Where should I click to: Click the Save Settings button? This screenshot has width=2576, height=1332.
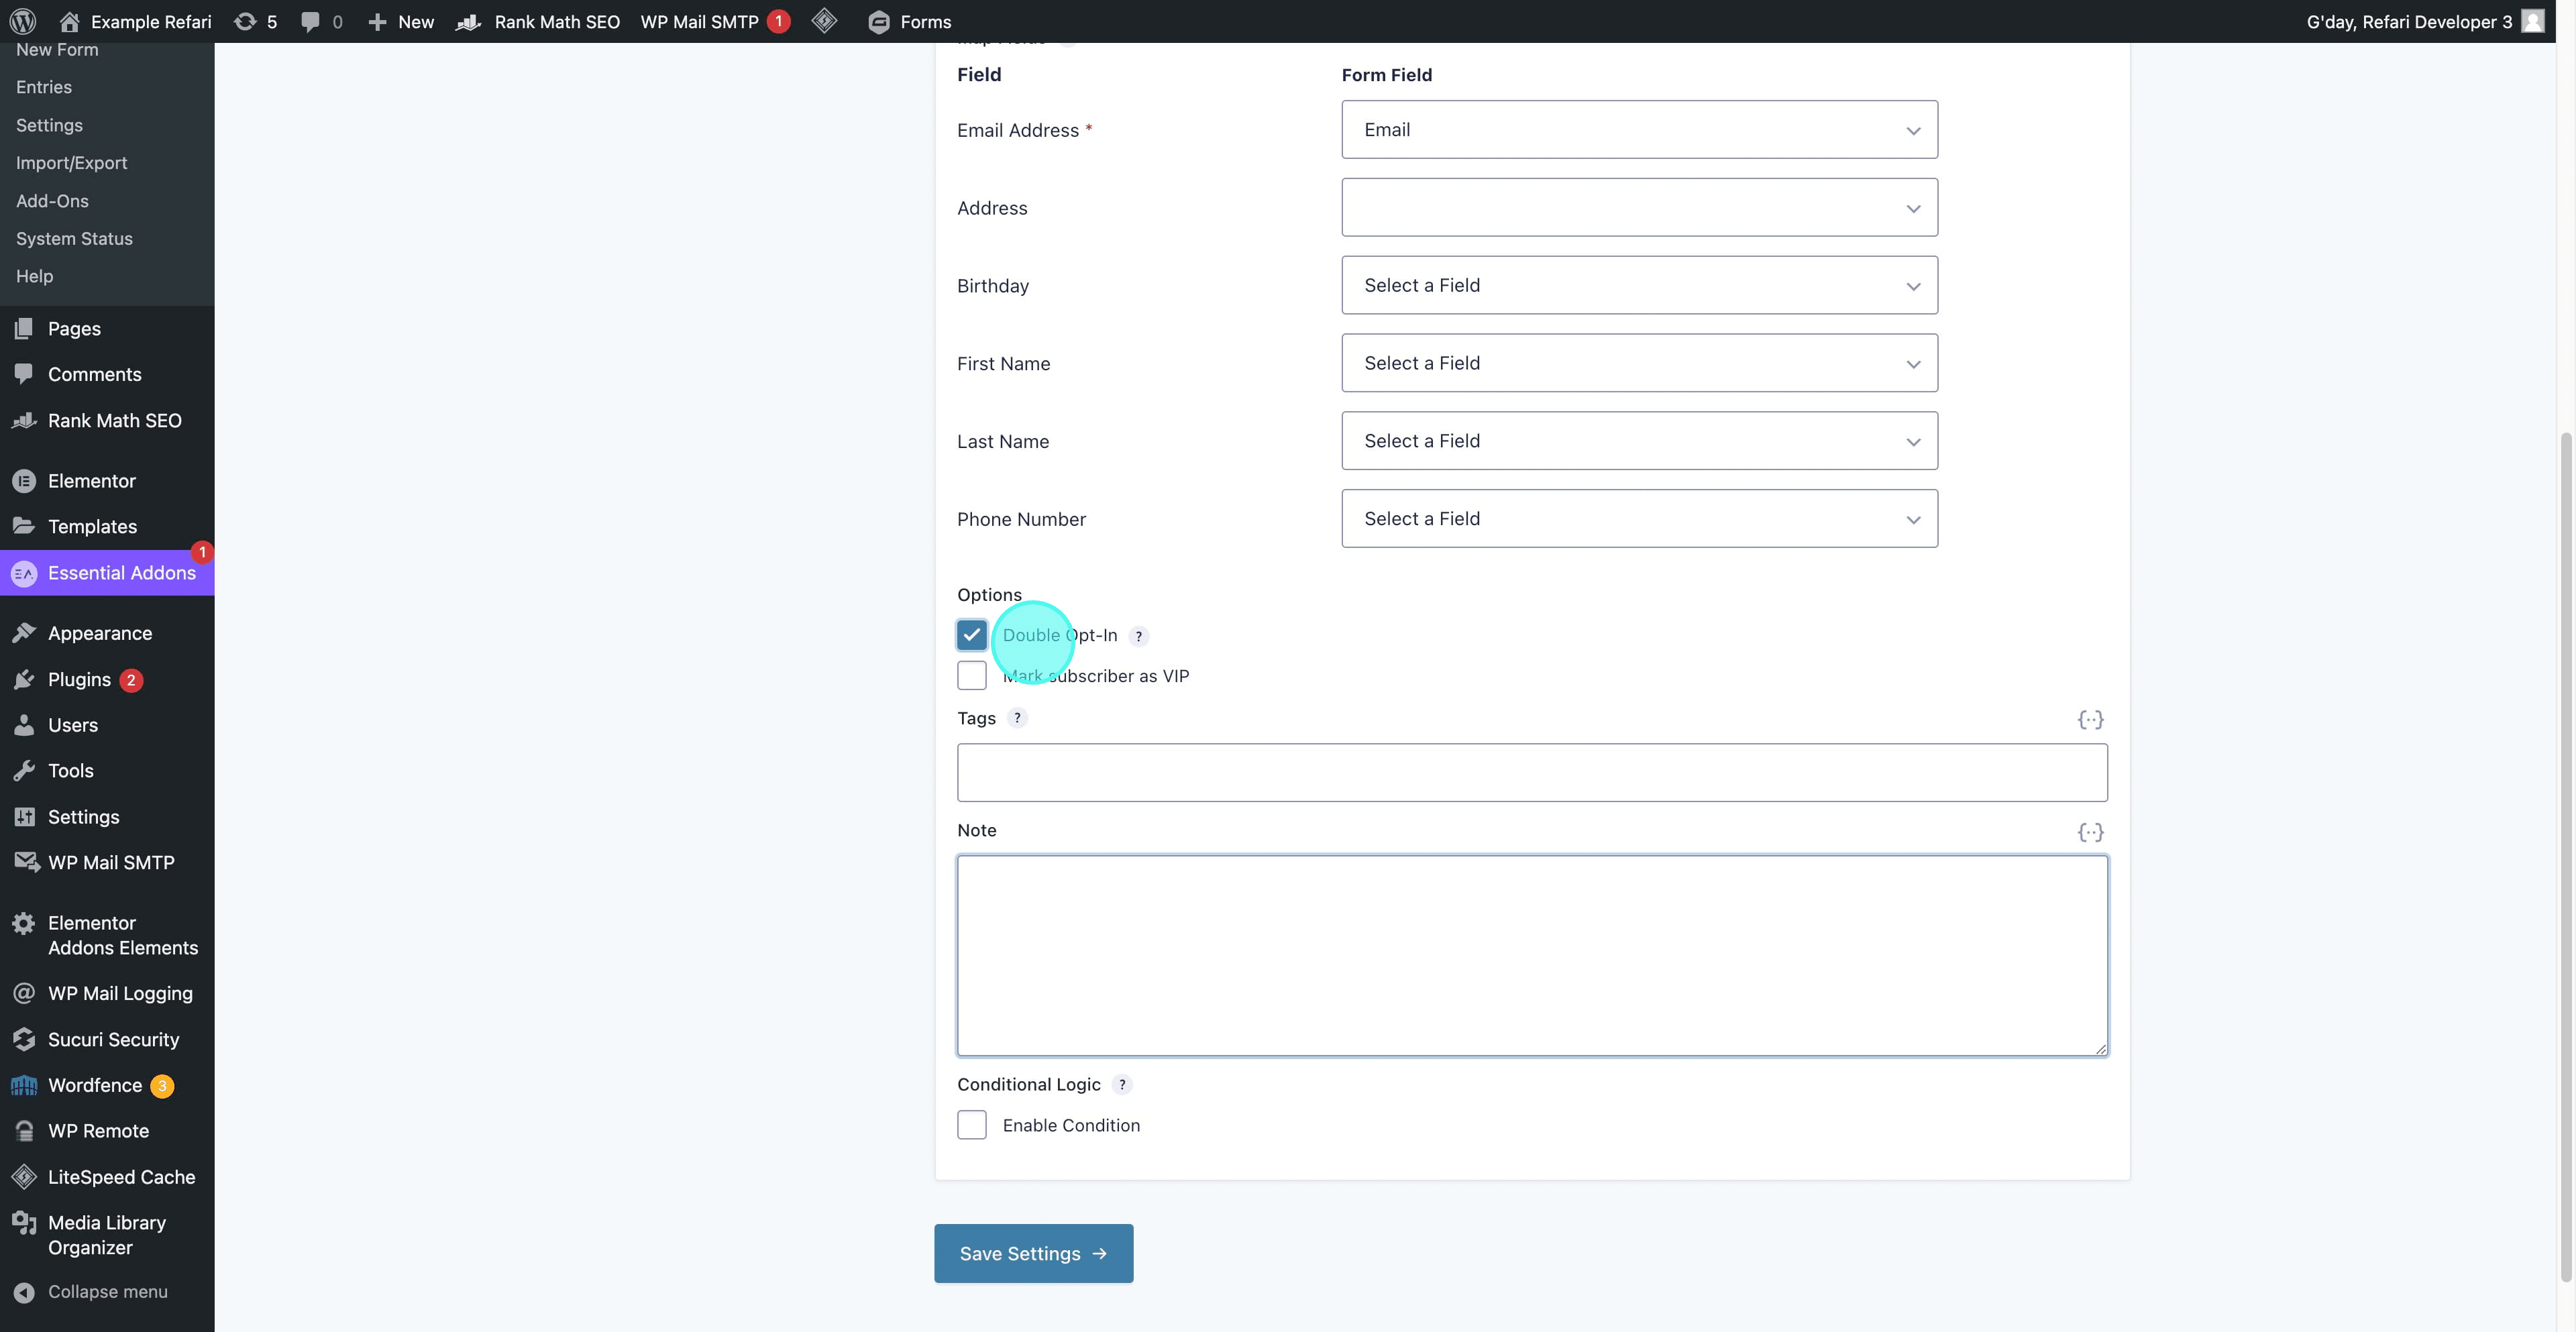click(1033, 1253)
